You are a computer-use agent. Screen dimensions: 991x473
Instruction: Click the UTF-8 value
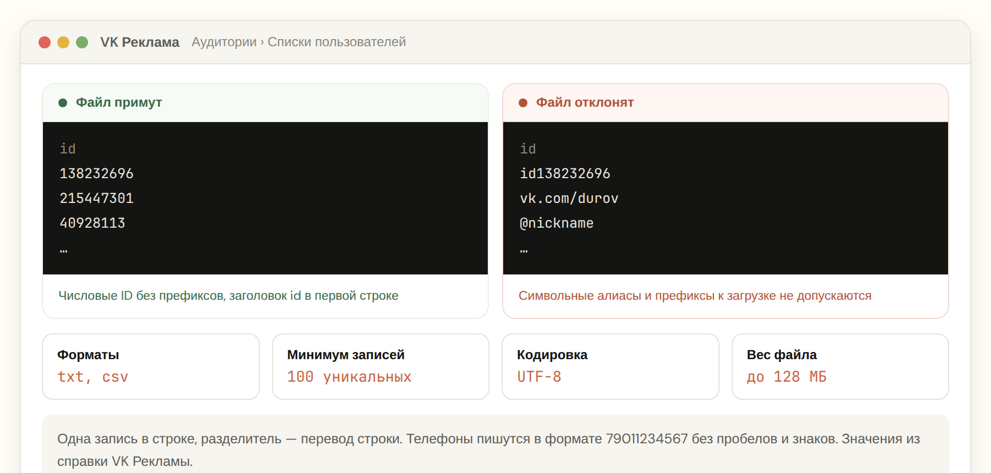[539, 377]
